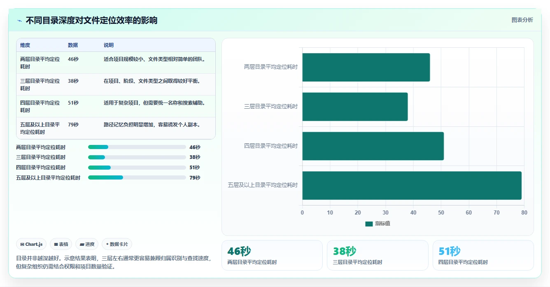550x287 pixels.
Task: Select the 51秒 table cell
Action: 73,103
